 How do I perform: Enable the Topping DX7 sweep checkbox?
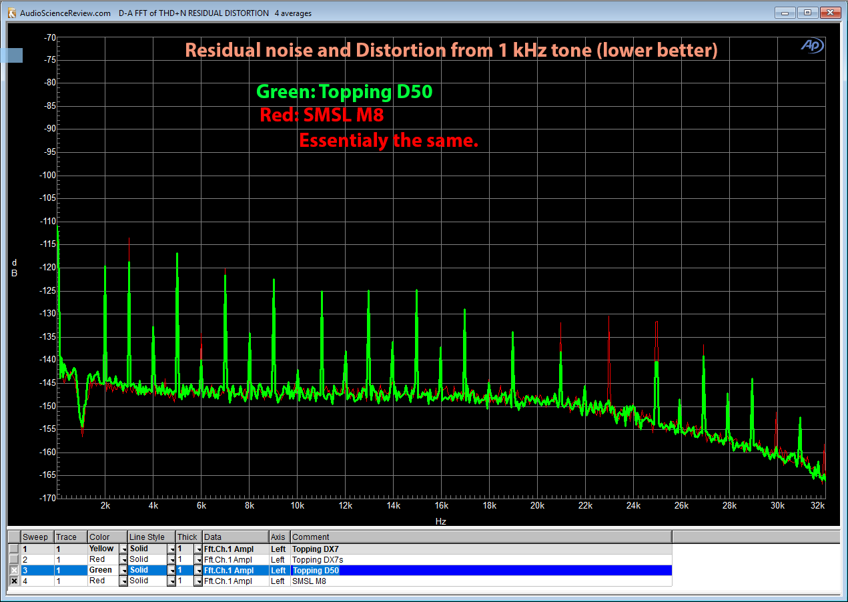coord(14,549)
